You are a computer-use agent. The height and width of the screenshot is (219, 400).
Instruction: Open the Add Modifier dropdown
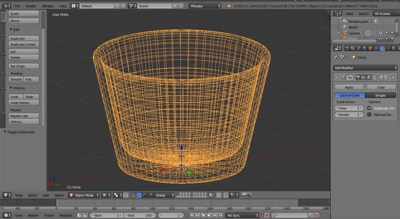[x=365, y=68]
